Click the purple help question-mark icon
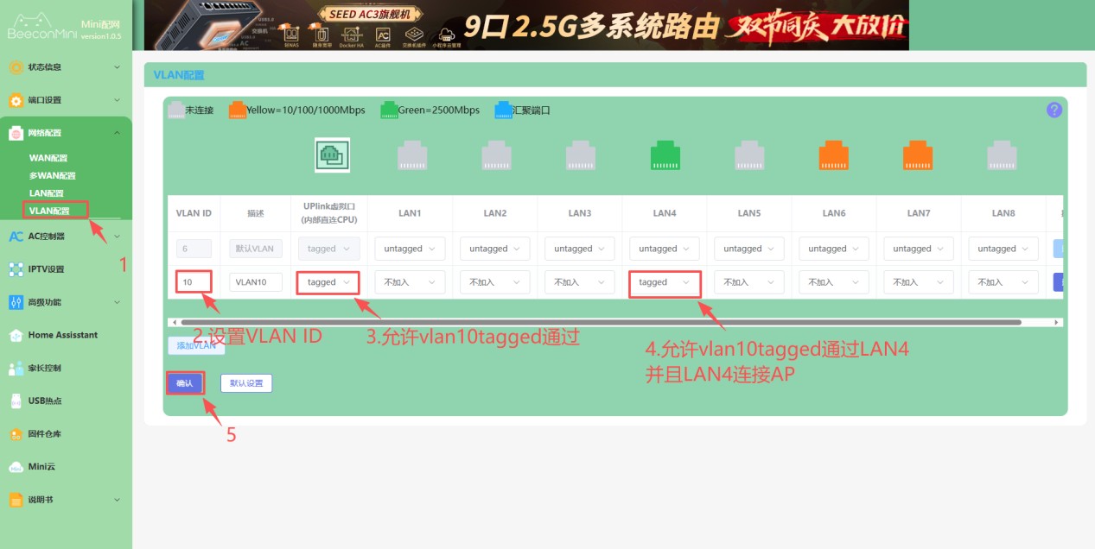Screen dimensions: 1095x549 (x=1054, y=110)
